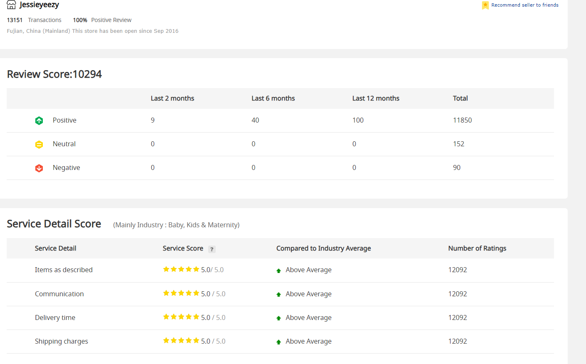The height and width of the screenshot is (364, 586).
Task: Click the star icon for recommending seller
Action: click(485, 5)
